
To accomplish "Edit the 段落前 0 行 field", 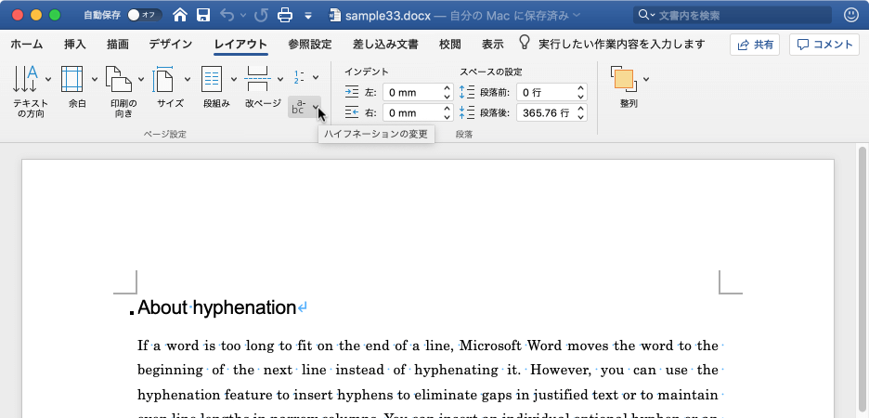I will coord(546,93).
